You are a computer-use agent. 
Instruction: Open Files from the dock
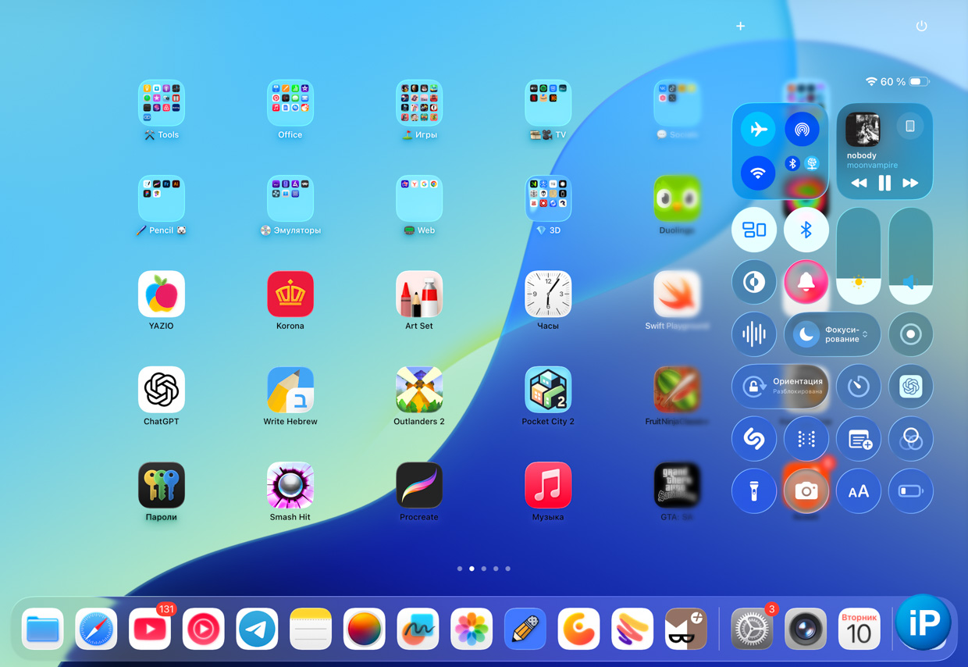click(x=43, y=629)
